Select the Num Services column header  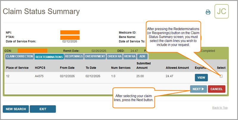(x=121, y=68)
